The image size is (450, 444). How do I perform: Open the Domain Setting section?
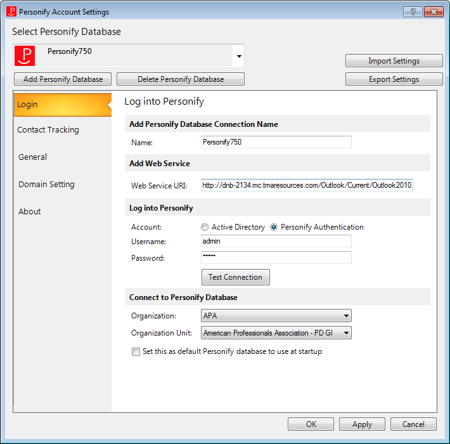46,184
